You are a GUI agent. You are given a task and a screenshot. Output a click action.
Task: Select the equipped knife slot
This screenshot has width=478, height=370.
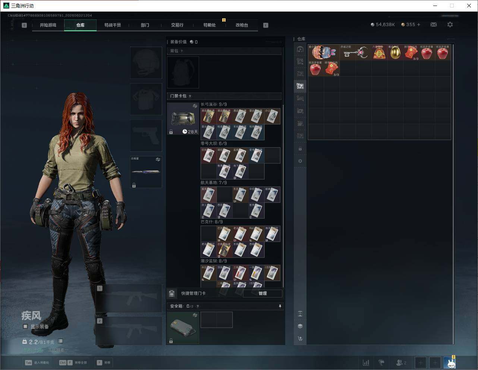click(146, 172)
